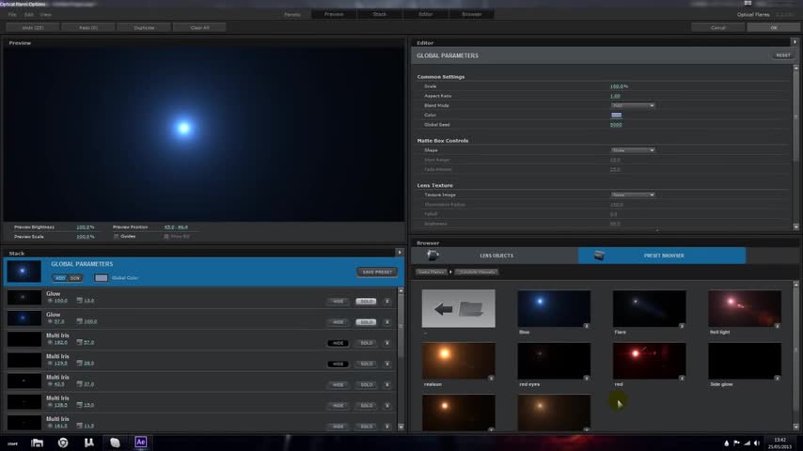The width and height of the screenshot is (803, 451).
Task: Open the Blend Mode dropdown
Action: tap(632, 105)
